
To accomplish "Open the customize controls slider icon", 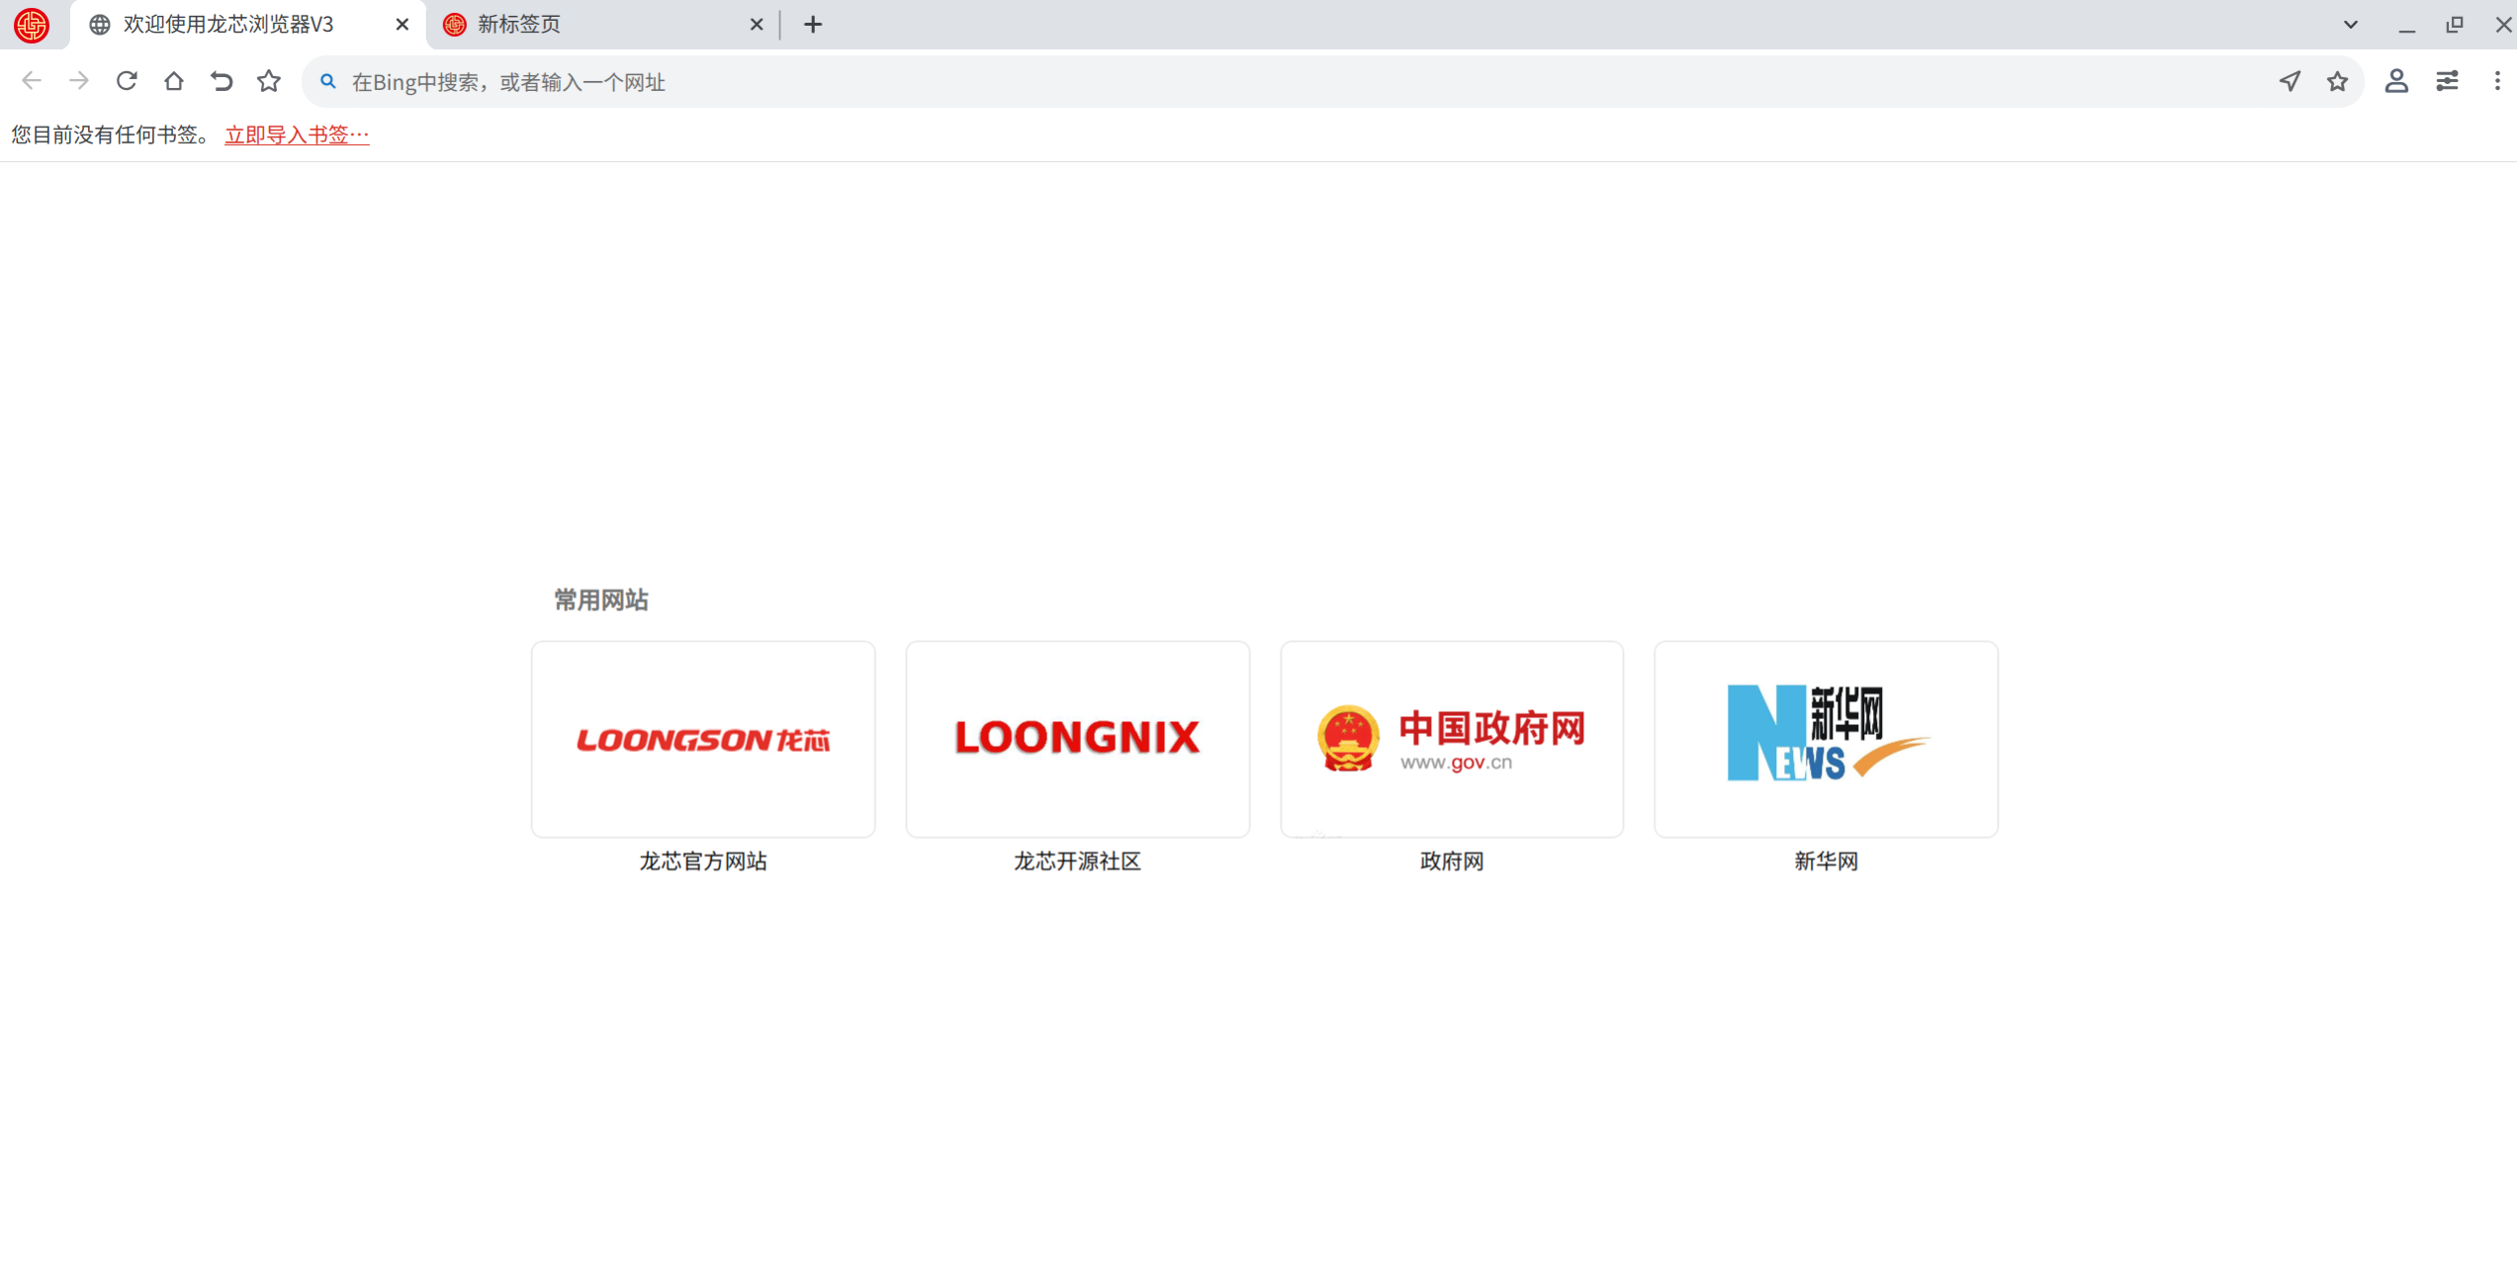I will click(2447, 81).
